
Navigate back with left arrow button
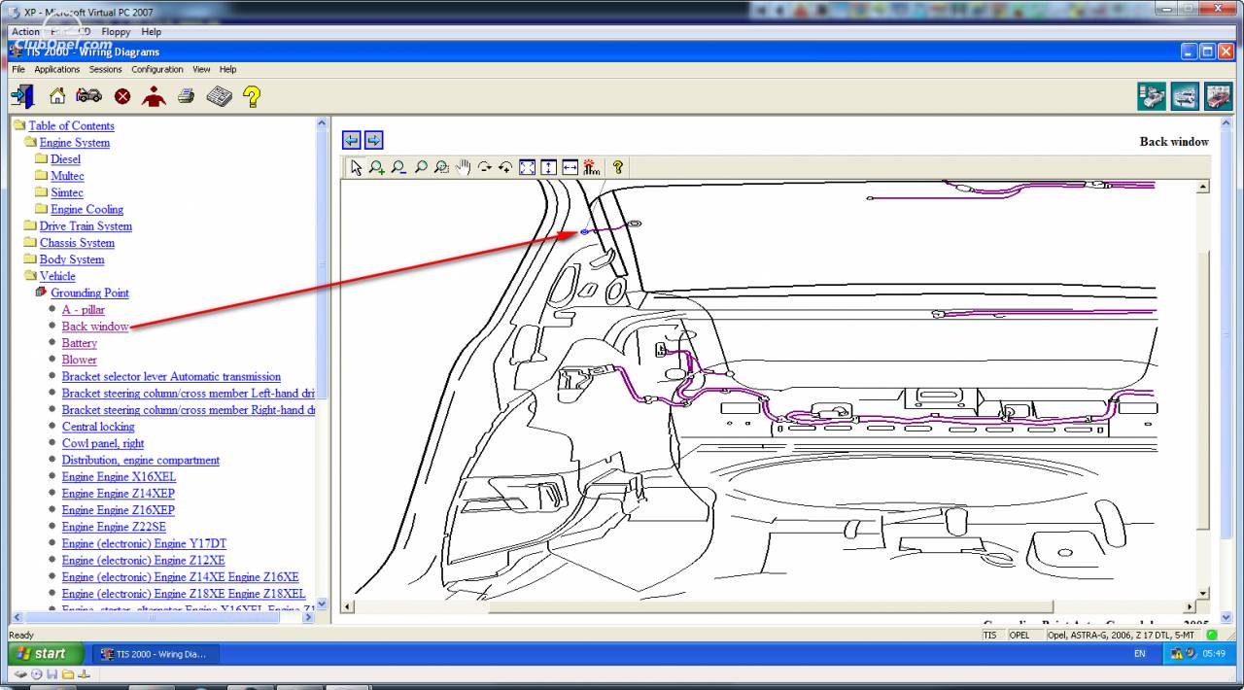pyautogui.click(x=352, y=140)
